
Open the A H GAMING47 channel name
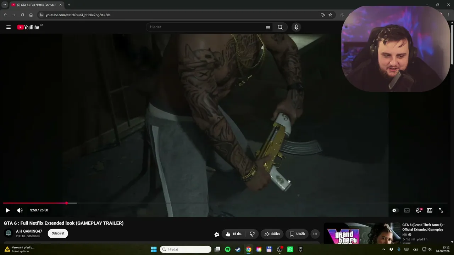tap(29, 231)
